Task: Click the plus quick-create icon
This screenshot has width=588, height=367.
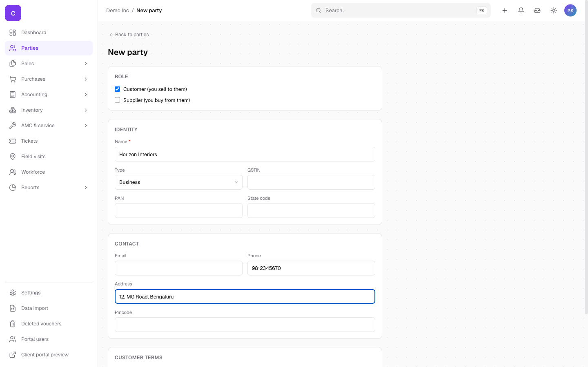Action: tap(505, 11)
